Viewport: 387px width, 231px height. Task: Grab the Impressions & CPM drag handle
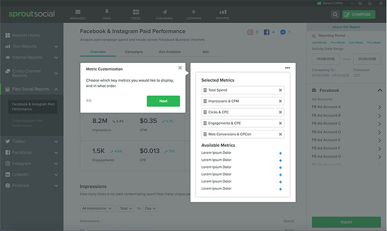click(205, 101)
